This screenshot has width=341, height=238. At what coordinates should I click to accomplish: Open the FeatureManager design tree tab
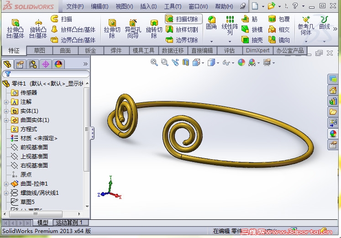8,64
